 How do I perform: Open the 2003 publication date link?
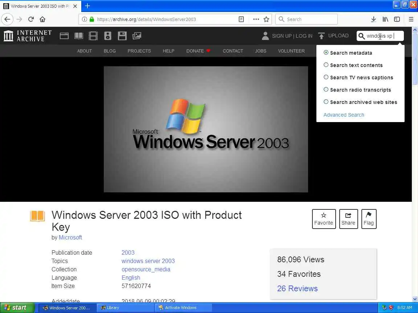click(x=128, y=253)
